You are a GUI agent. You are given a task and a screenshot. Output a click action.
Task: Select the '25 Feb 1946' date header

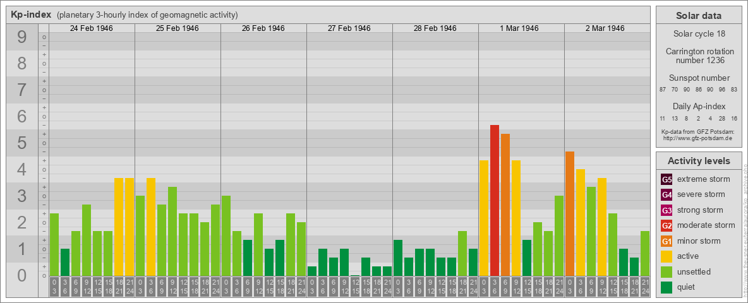pos(178,28)
